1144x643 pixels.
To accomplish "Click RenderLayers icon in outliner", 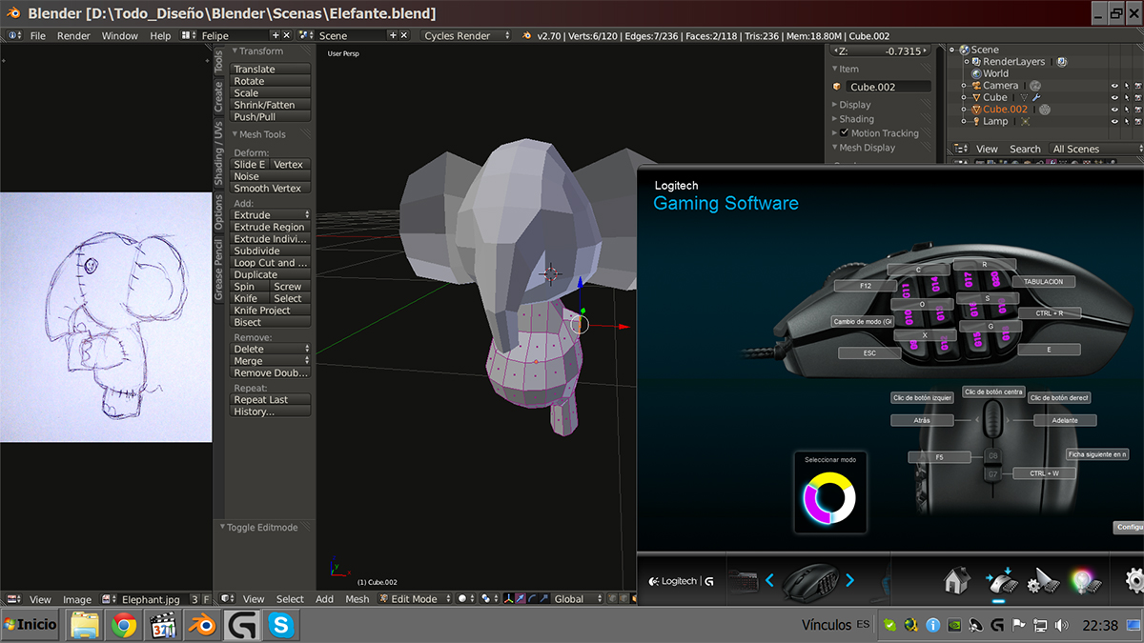I will (x=975, y=62).
